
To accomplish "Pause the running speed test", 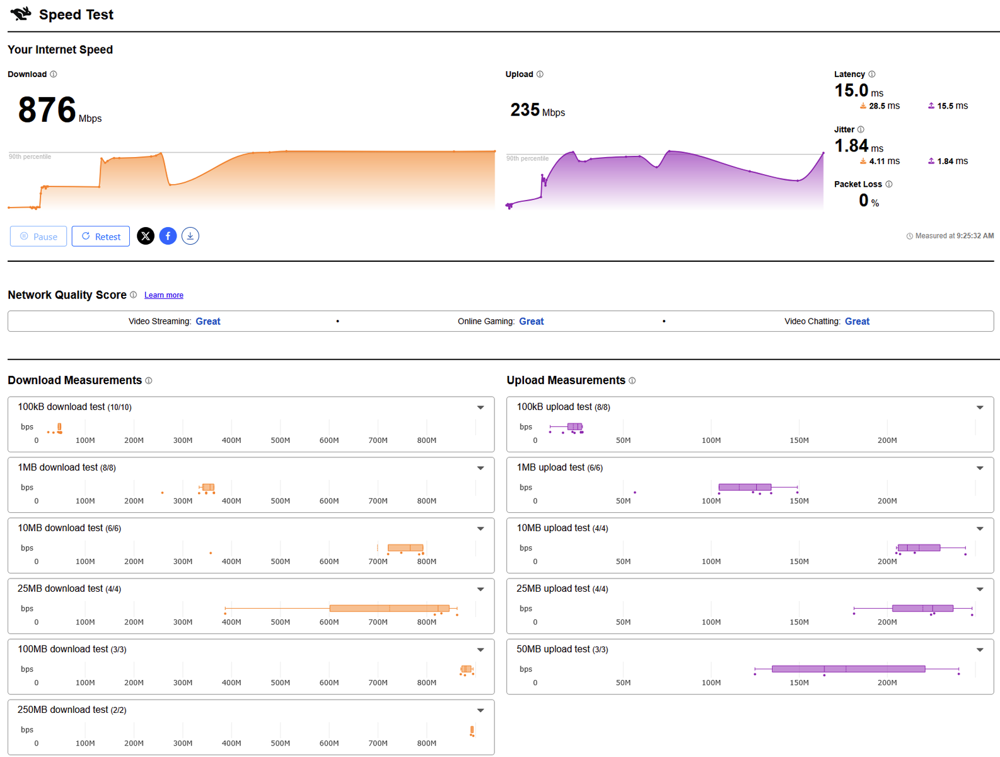I will (x=38, y=237).
